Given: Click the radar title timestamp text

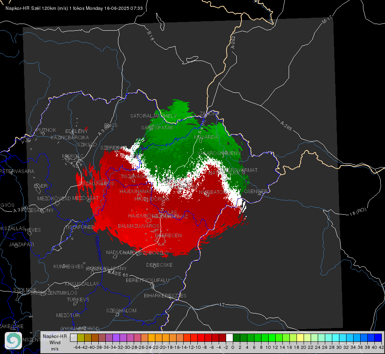Looking at the screenshot, I should coord(74,8).
